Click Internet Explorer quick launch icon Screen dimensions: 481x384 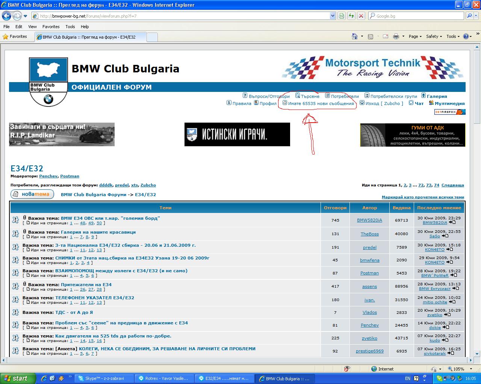point(44,378)
